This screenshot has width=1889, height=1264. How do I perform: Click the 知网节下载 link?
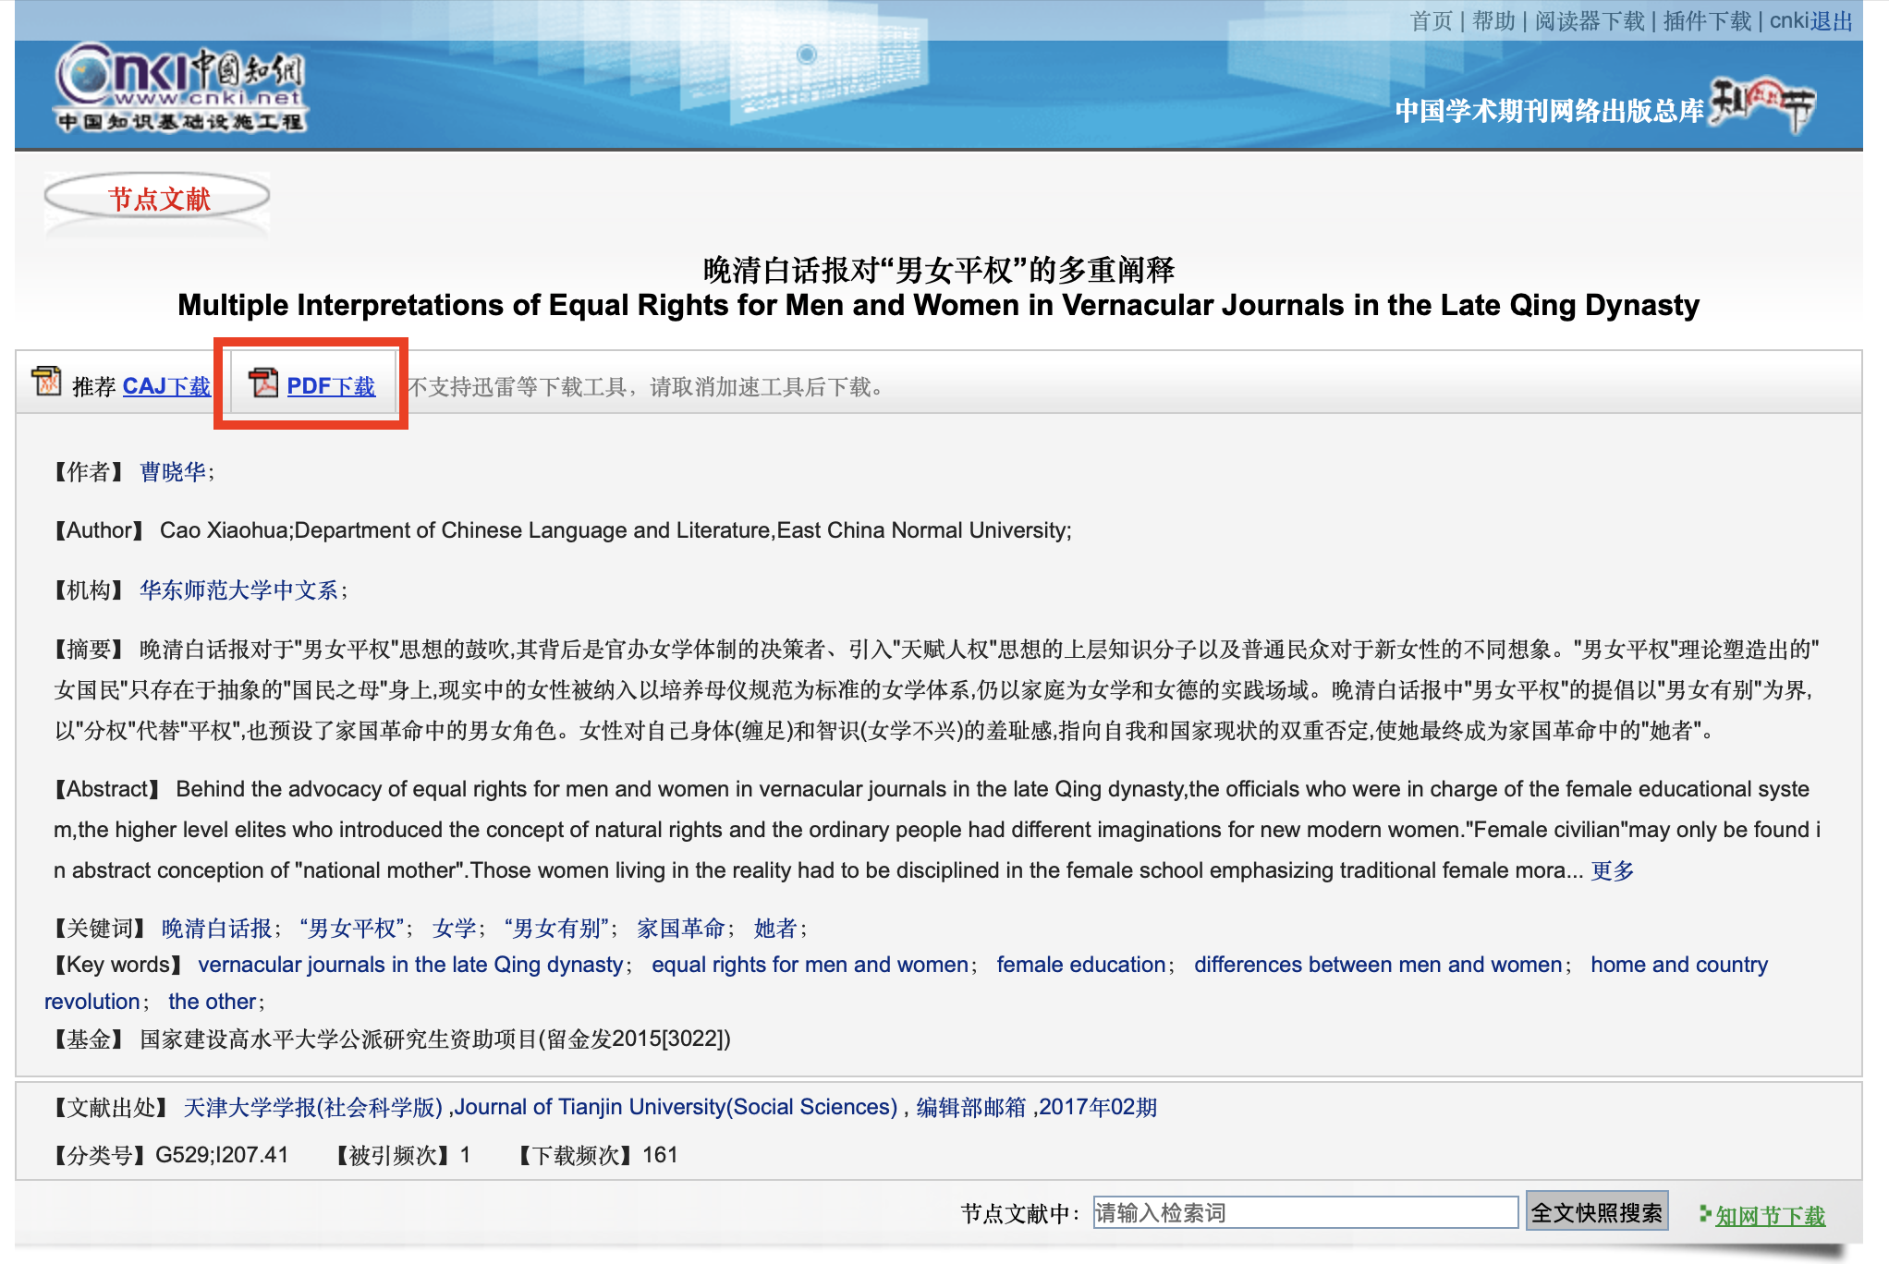point(1771,1216)
